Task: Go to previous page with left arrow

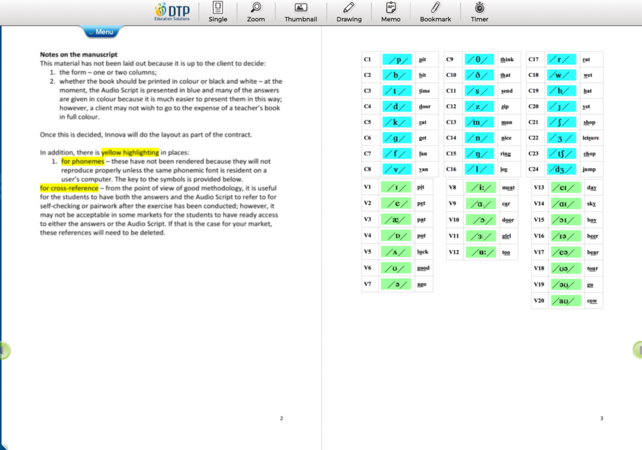Action: coord(4,350)
